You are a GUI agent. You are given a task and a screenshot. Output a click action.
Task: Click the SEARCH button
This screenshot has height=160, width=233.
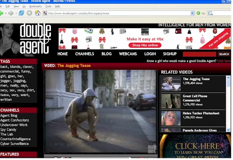pos(224,54)
